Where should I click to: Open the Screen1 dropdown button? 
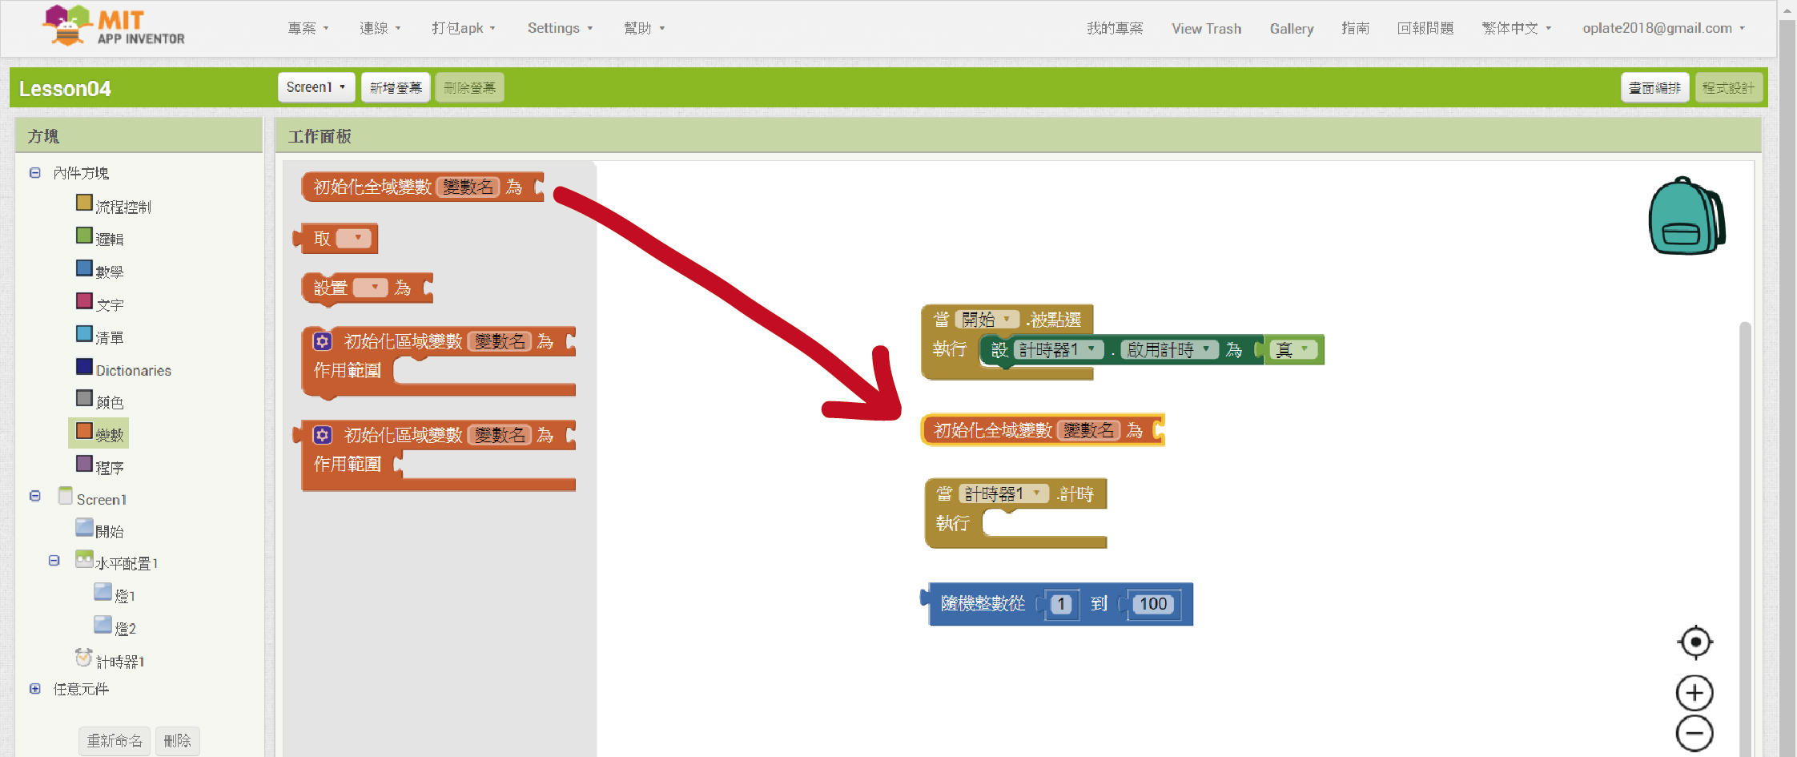316,87
